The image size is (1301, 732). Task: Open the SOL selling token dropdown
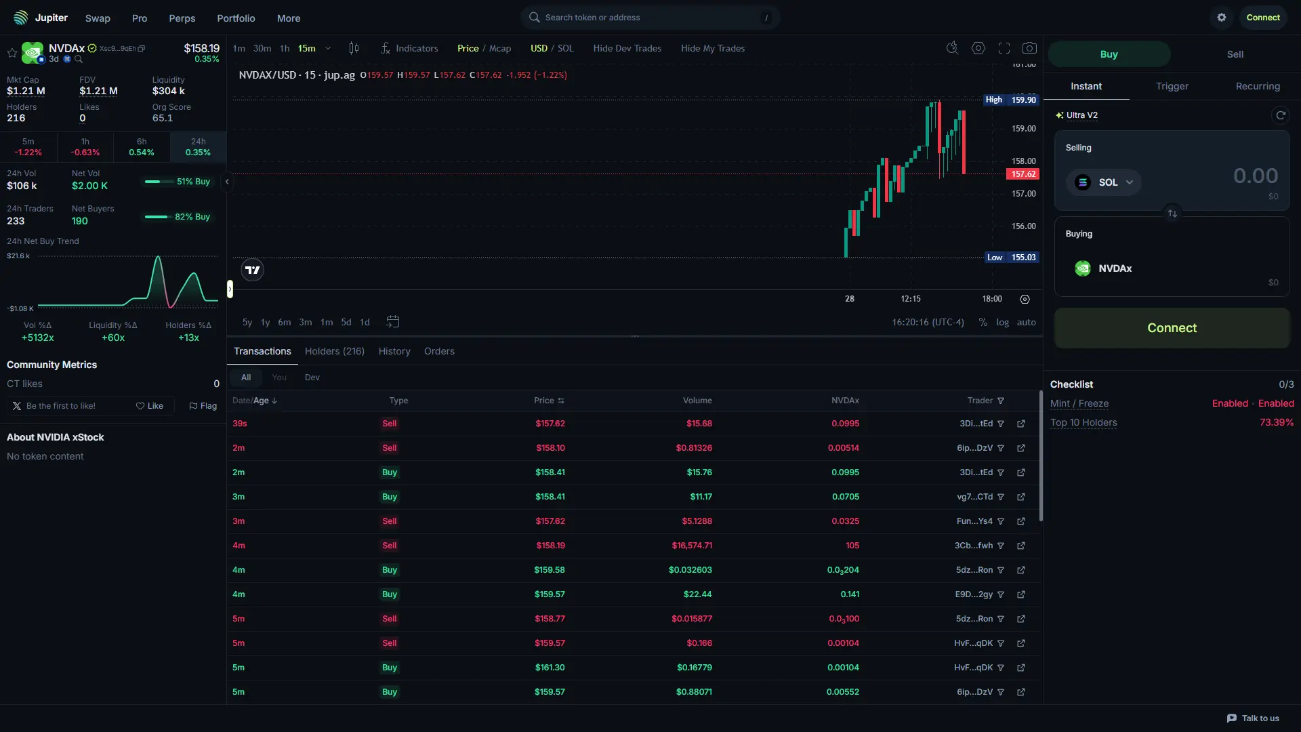coord(1104,182)
